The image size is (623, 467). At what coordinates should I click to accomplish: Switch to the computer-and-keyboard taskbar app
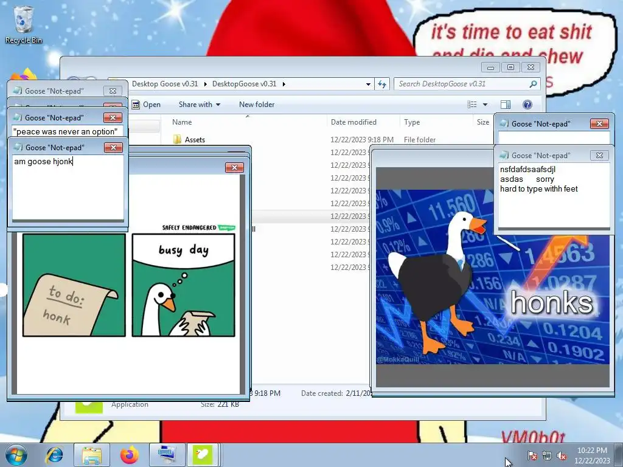(x=165, y=455)
